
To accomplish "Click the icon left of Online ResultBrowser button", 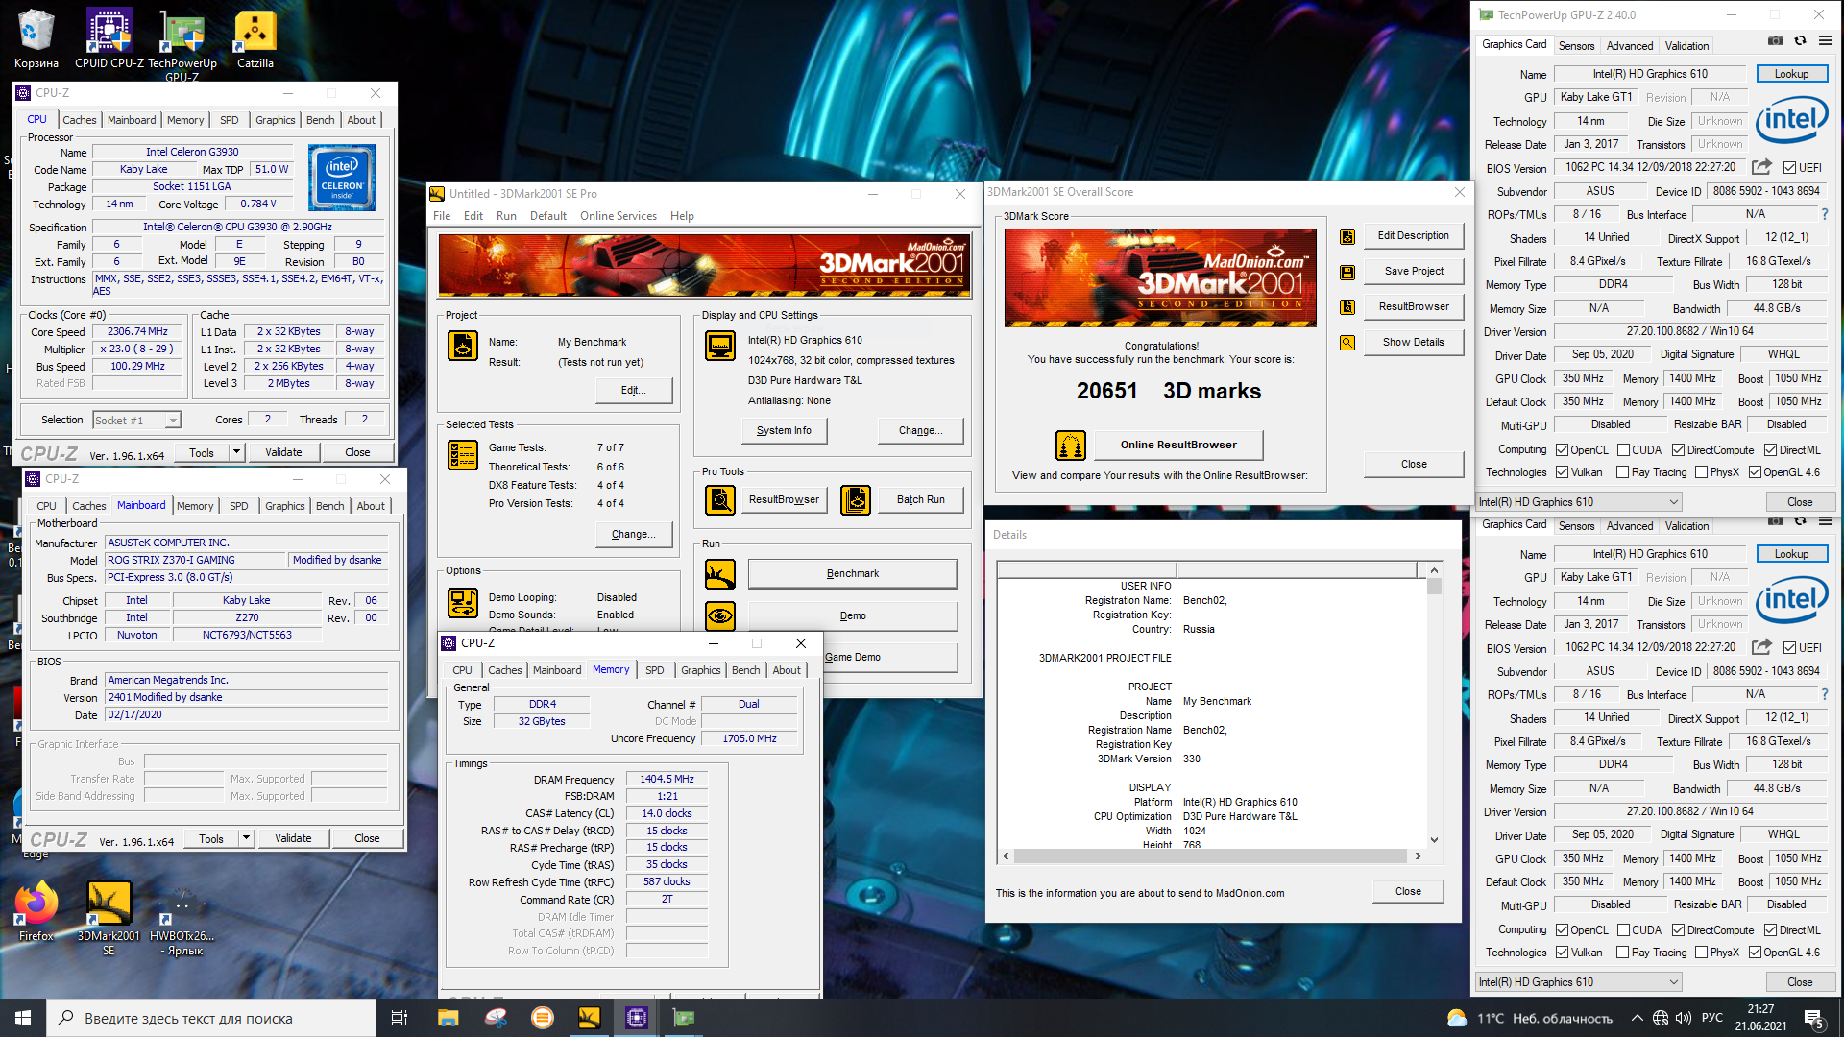I will (x=1071, y=446).
